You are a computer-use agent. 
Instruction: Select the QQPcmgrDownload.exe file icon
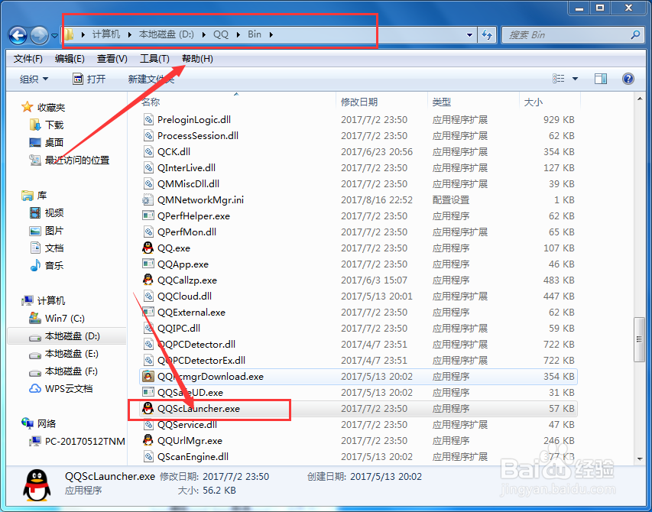(148, 377)
